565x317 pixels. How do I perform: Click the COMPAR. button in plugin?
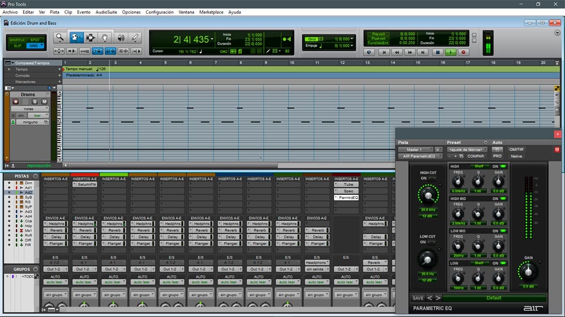(x=476, y=156)
